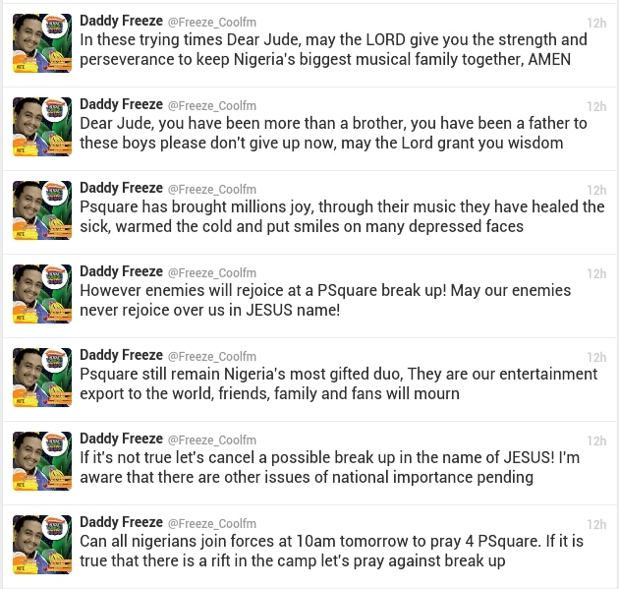This screenshot has height=589, width=619.
Task: Open 12h timestamp on the '10am tomorrow' tweet
Action: [x=596, y=524]
